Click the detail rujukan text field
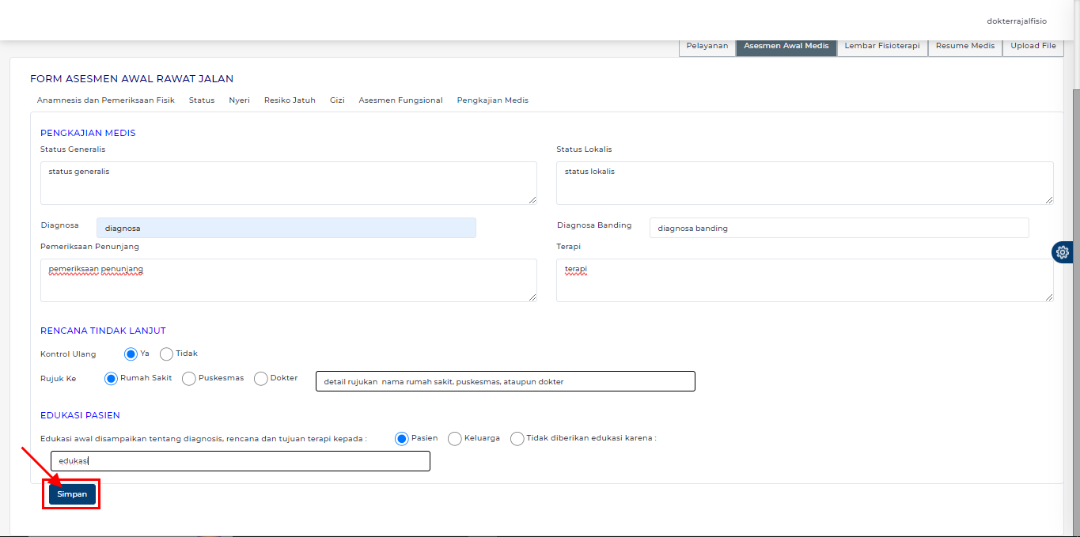Viewport: 1080px width, 537px height. pyautogui.click(x=505, y=381)
